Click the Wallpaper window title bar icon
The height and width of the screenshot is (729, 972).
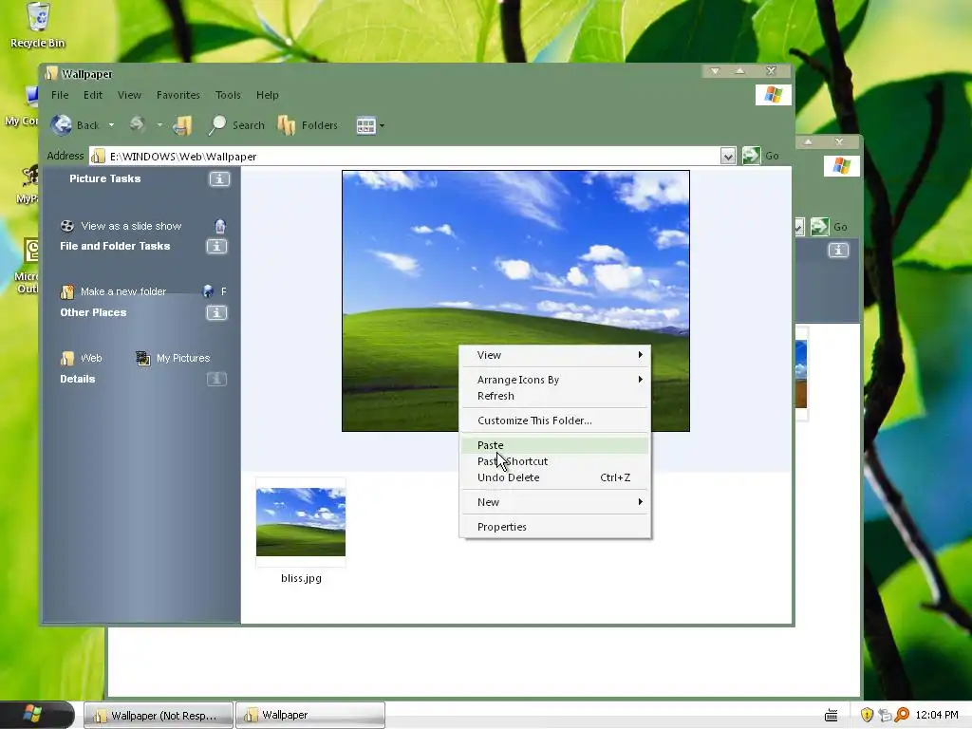51,74
